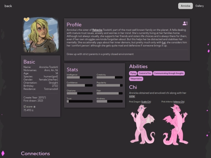Click the Connections heading

(x=36, y=153)
